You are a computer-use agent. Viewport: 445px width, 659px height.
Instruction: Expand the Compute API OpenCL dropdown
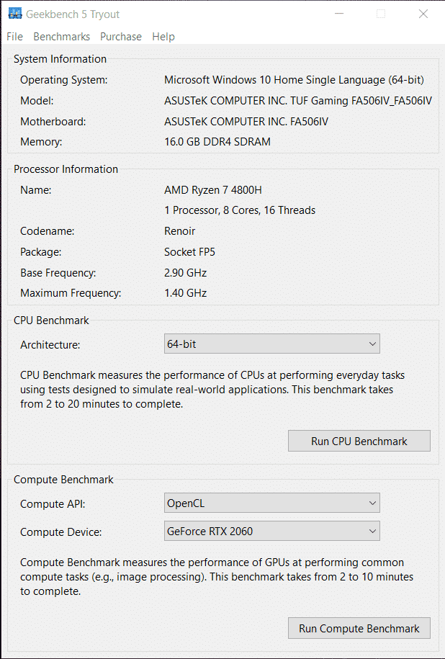tap(272, 503)
